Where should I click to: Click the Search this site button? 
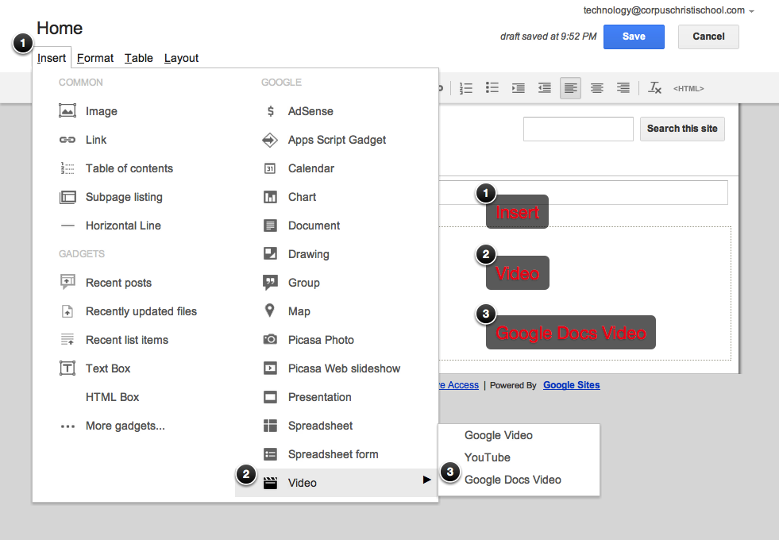click(682, 129)
